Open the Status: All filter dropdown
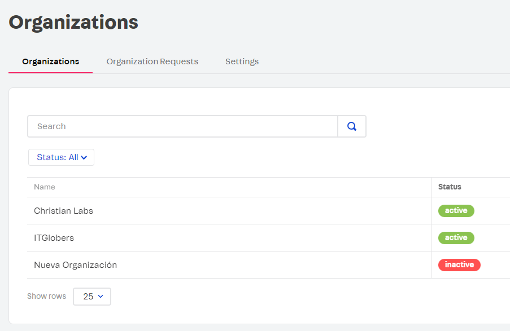510x331 pixels. 61,157
